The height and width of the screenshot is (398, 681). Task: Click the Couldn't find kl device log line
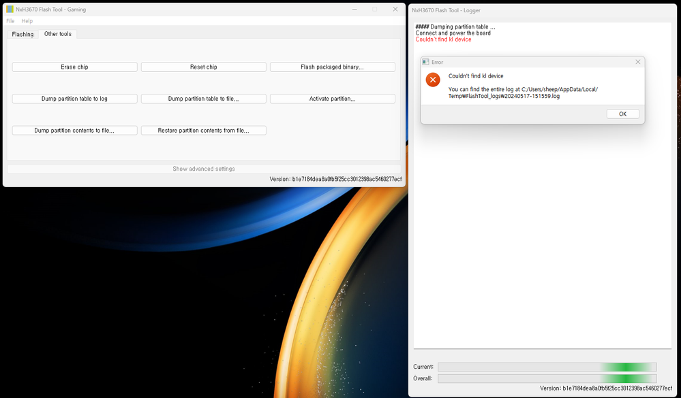tap(444, 39)
